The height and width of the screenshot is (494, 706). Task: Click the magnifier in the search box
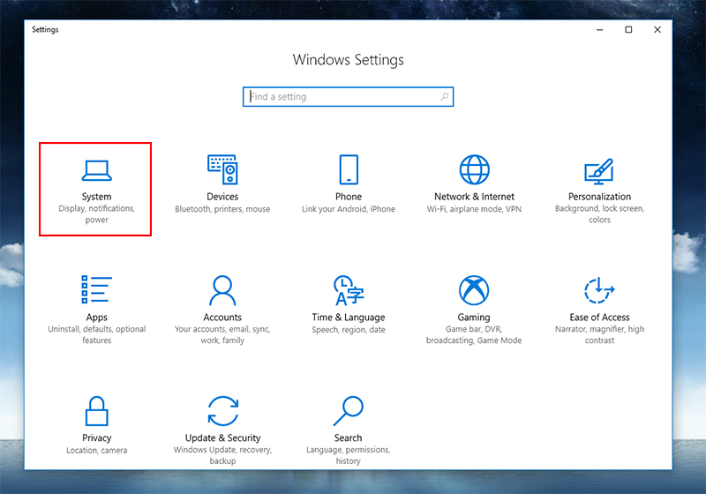(x=445, y=96)
